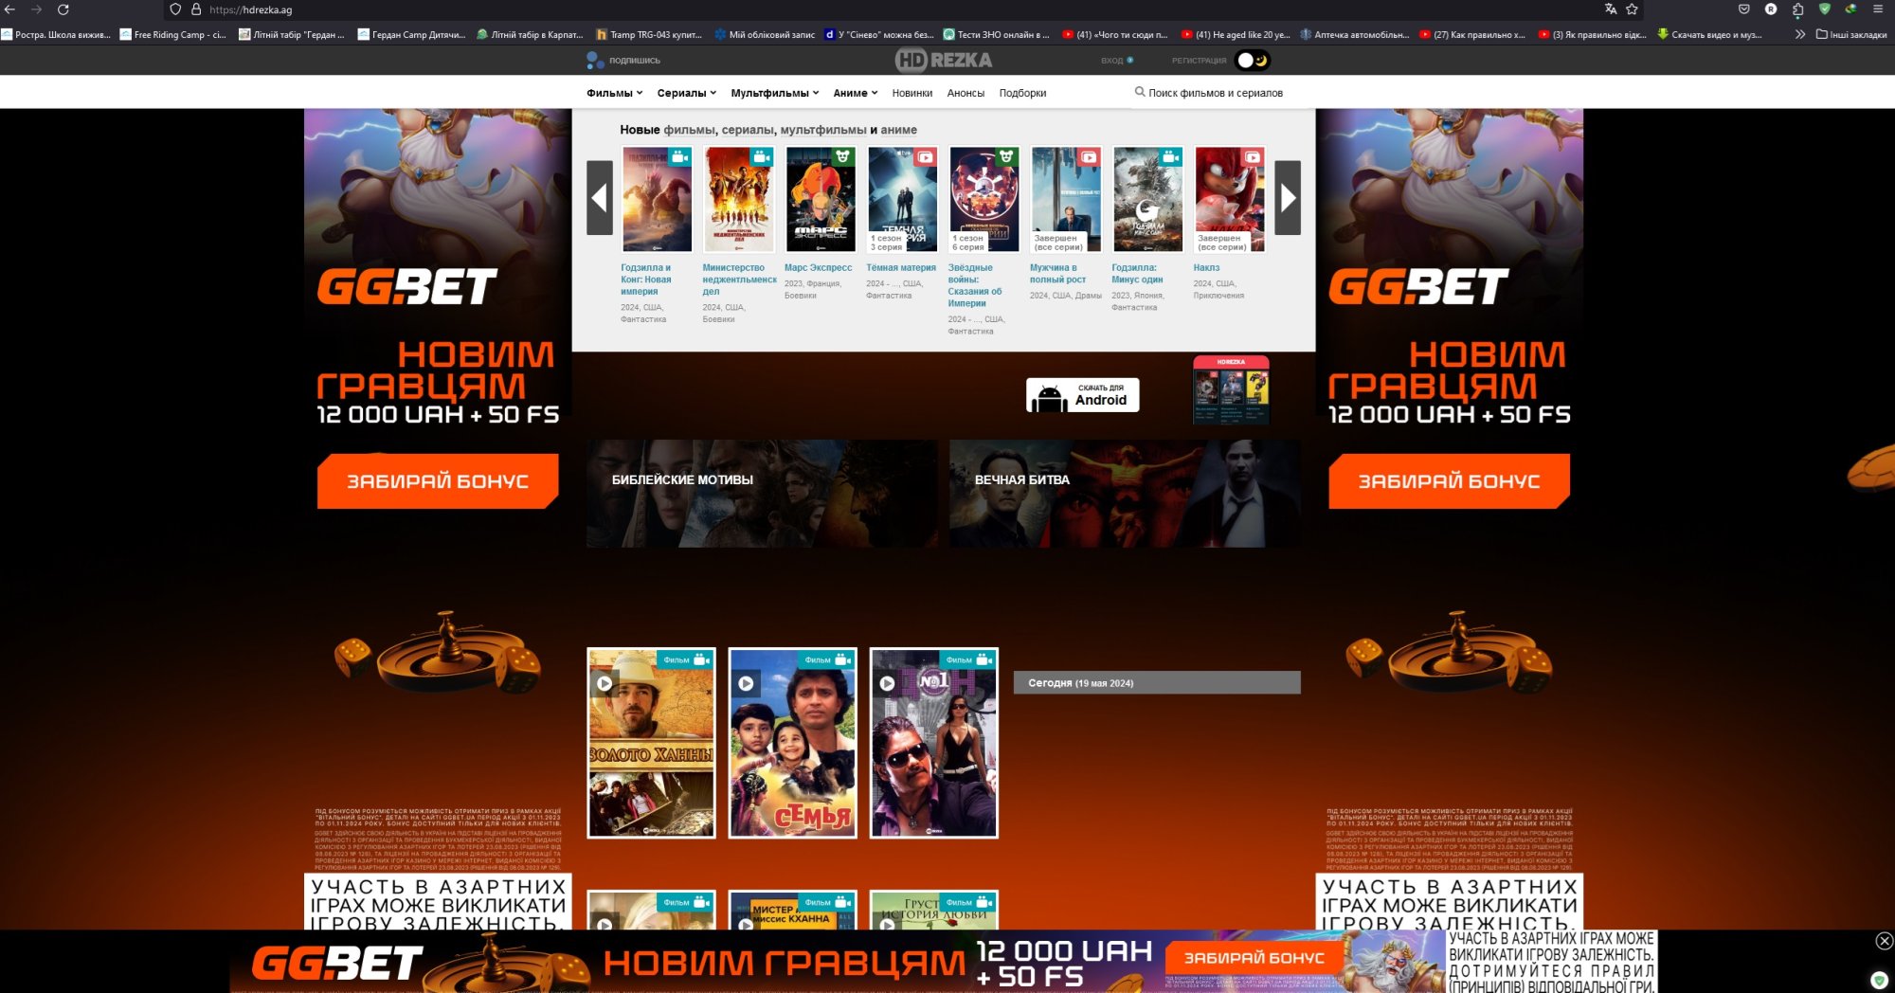Click the carousel left arrow
The width and height of the screenshot is (1895, 993).
tap(600, 198)
